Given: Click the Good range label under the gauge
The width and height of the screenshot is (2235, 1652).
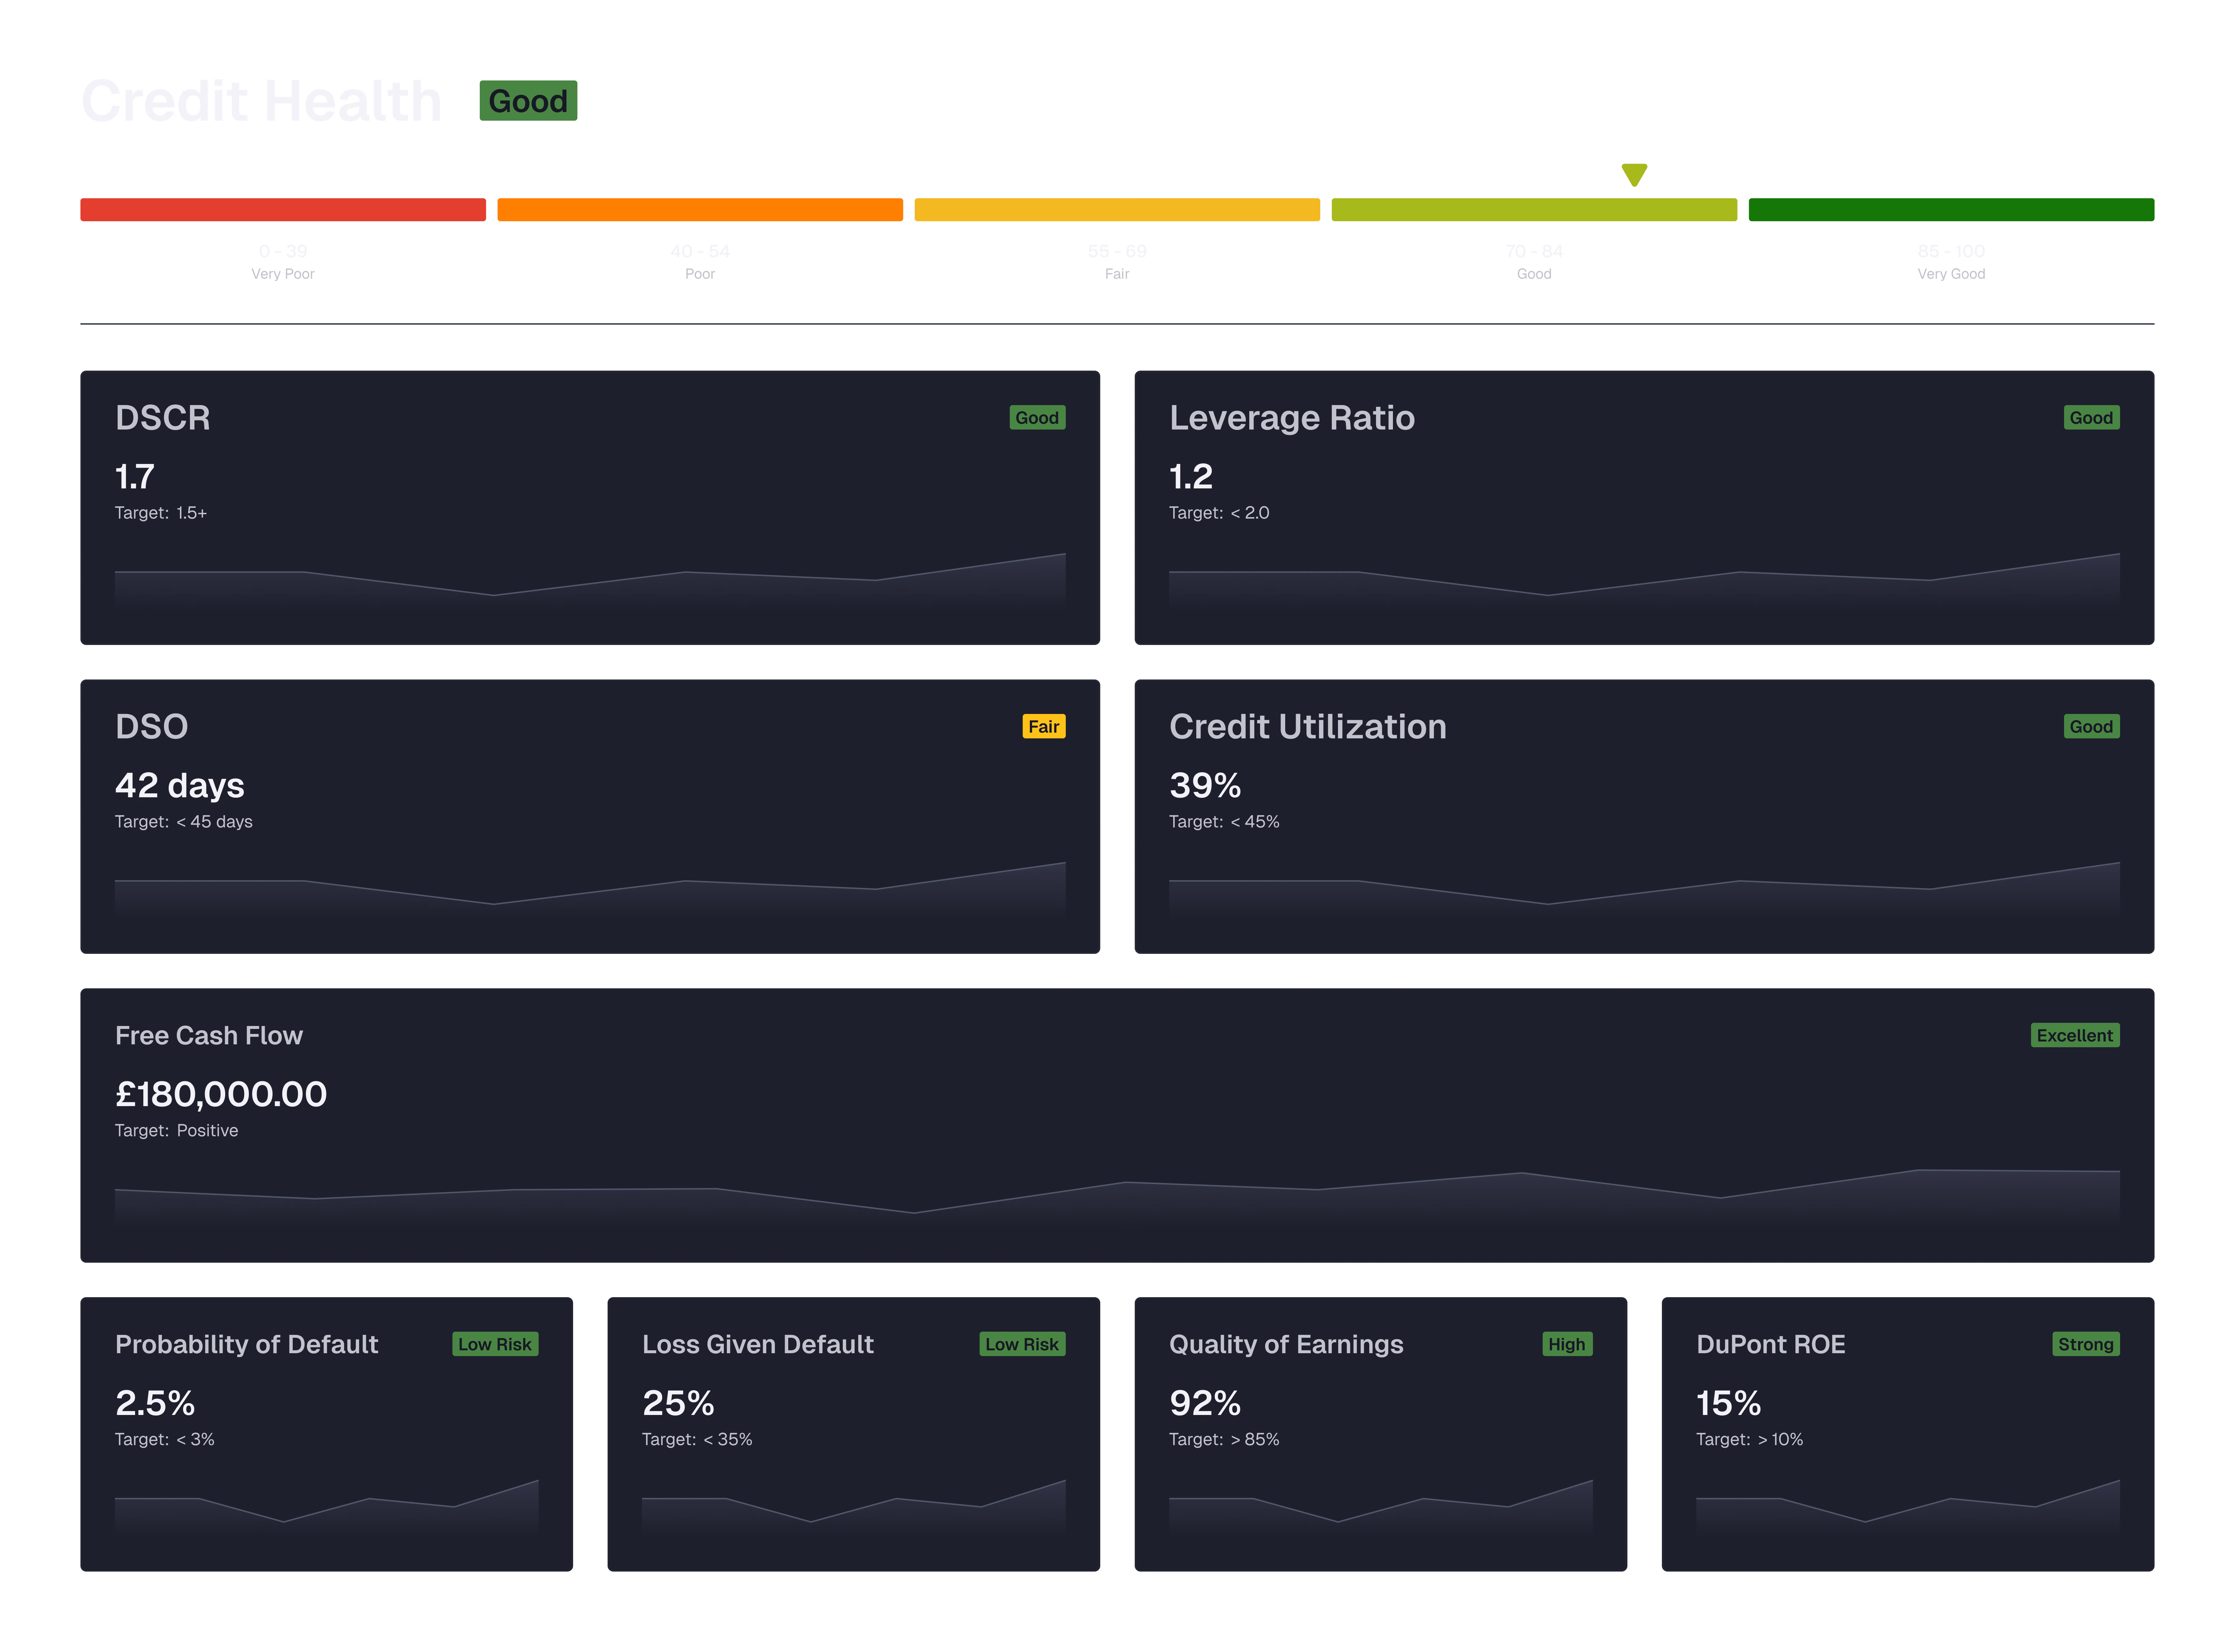Looking at the screenshot, I should coord(1534,274).
